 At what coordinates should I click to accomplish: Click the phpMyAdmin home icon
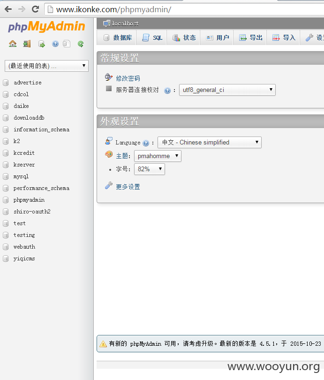(13, 44)
